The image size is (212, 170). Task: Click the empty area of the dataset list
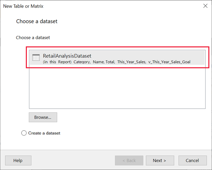tap(117, 86)
